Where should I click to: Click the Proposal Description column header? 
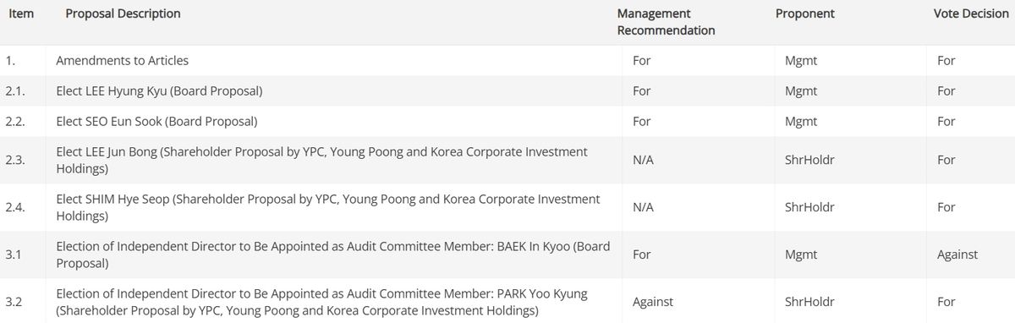(123, 14)
